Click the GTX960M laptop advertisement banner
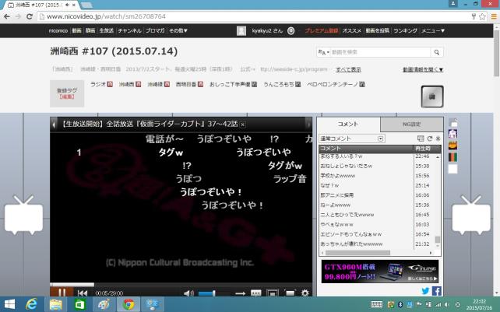This screenshot has width=500, height=312. 380,272
